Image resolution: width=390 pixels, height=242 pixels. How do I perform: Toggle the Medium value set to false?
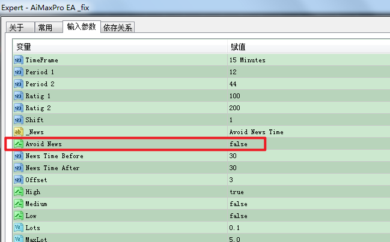tap(238, 204)
